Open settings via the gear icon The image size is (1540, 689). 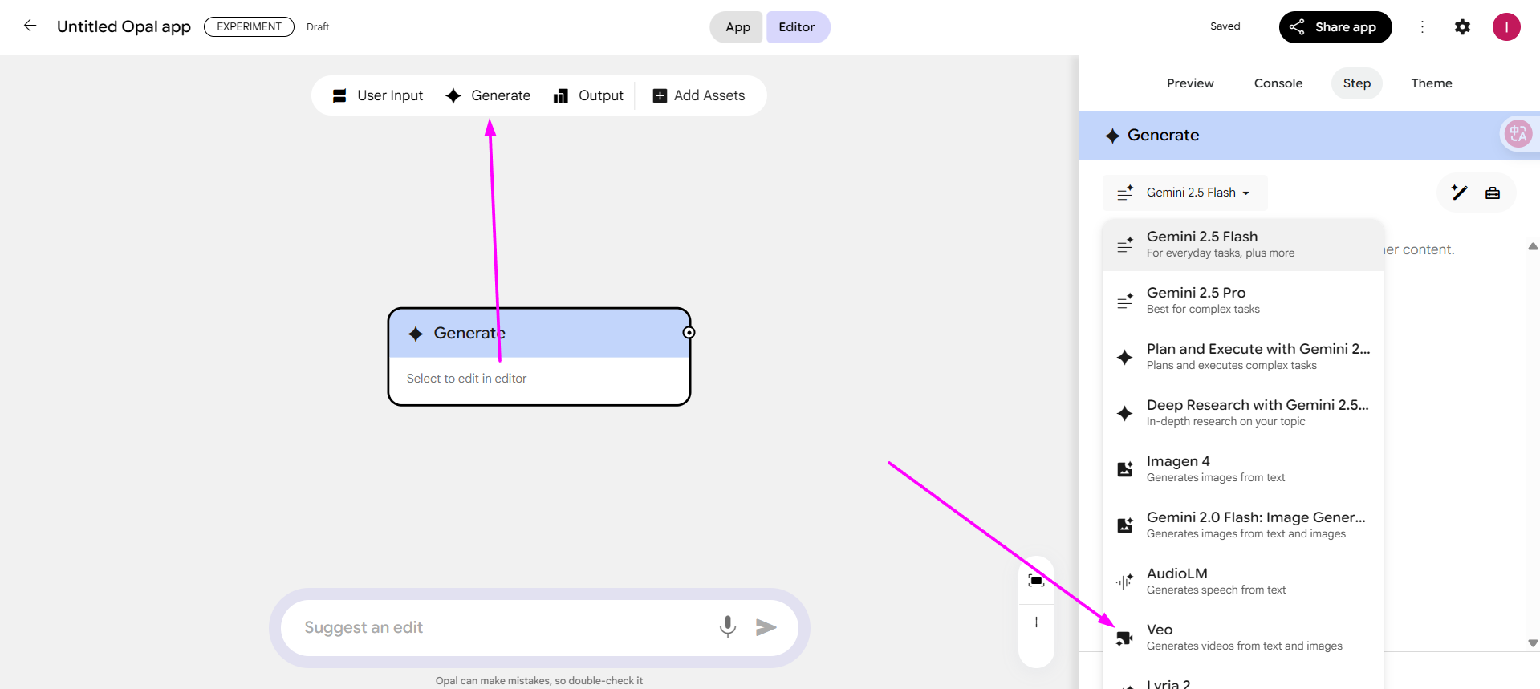[1462, 27]
